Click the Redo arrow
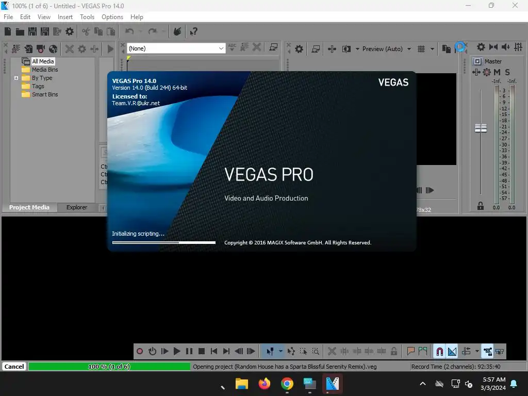This screenshot has width=528, height=396. [x=153, y=31]
